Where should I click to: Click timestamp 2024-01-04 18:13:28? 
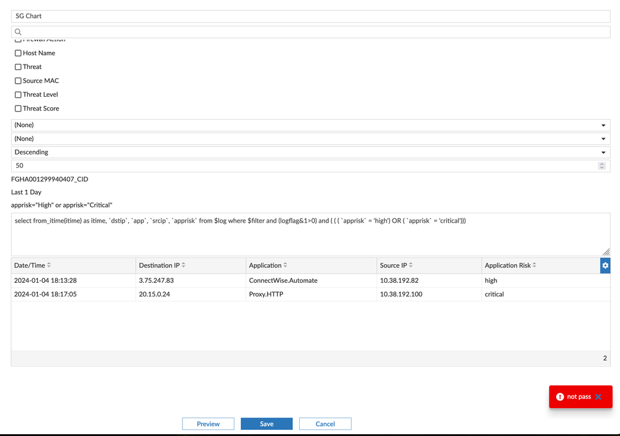coord(45,280)
